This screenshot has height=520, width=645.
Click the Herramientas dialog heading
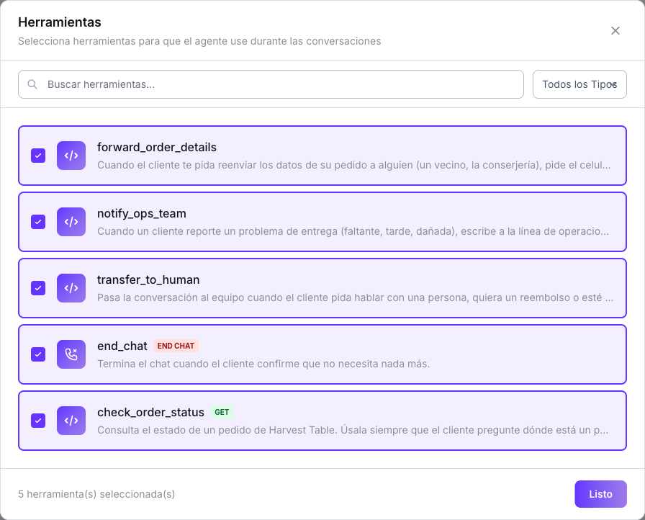tap(60, 22)
